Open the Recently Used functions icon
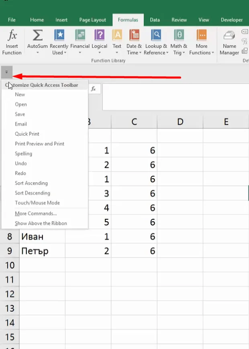This screenshot has width=249, height=349. click(59, 35)
